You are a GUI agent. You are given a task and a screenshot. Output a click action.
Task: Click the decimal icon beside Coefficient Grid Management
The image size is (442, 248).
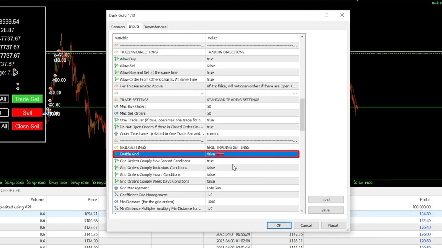116,195
